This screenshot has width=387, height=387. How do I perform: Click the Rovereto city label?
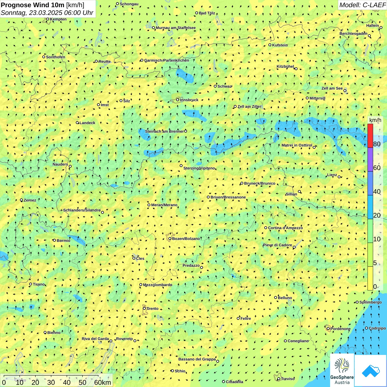pos(124,339)
